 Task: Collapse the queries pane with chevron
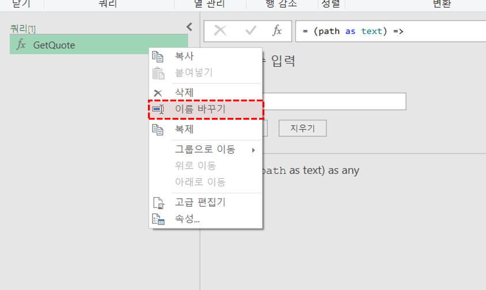tap(189, 26)
